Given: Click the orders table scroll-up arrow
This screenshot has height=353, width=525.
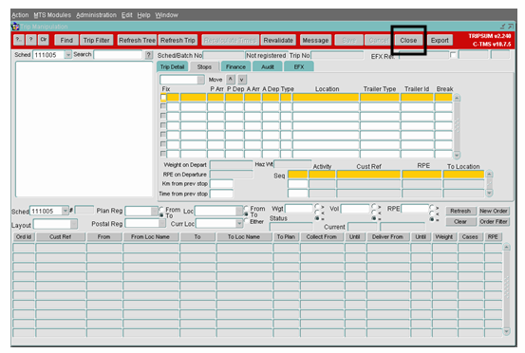Looking at the screenshot, I should pos(507,248).
